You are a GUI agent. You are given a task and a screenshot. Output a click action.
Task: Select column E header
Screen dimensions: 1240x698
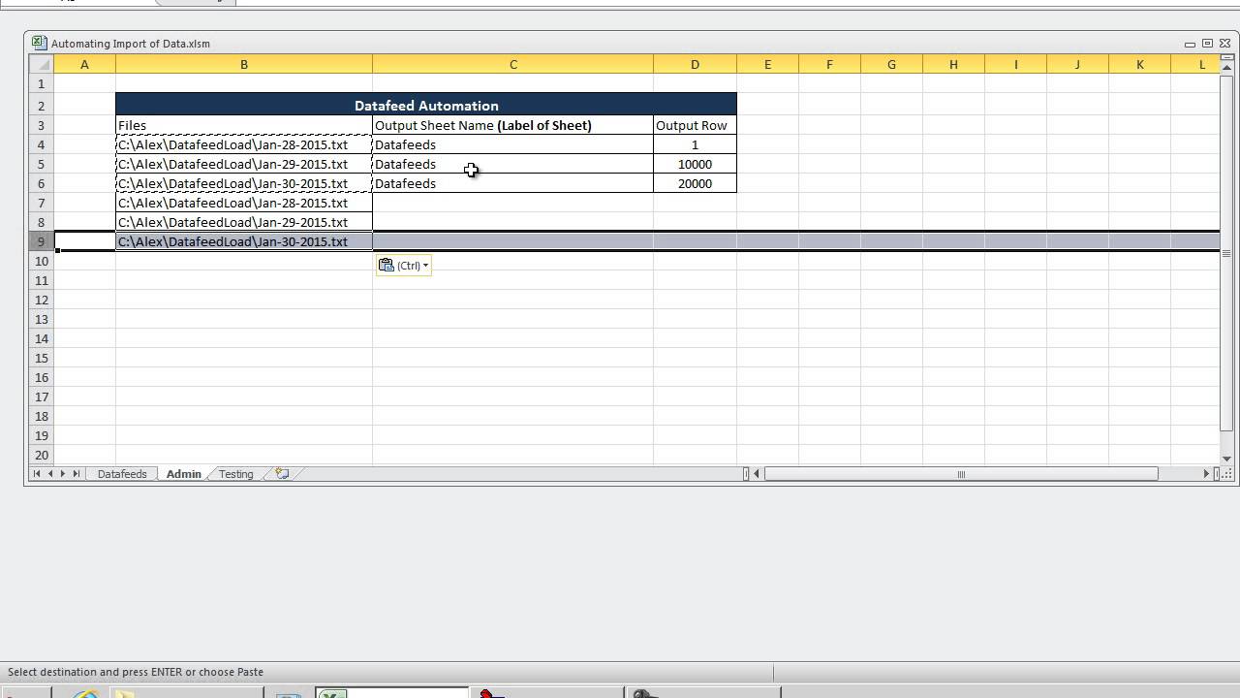[767, 65]
